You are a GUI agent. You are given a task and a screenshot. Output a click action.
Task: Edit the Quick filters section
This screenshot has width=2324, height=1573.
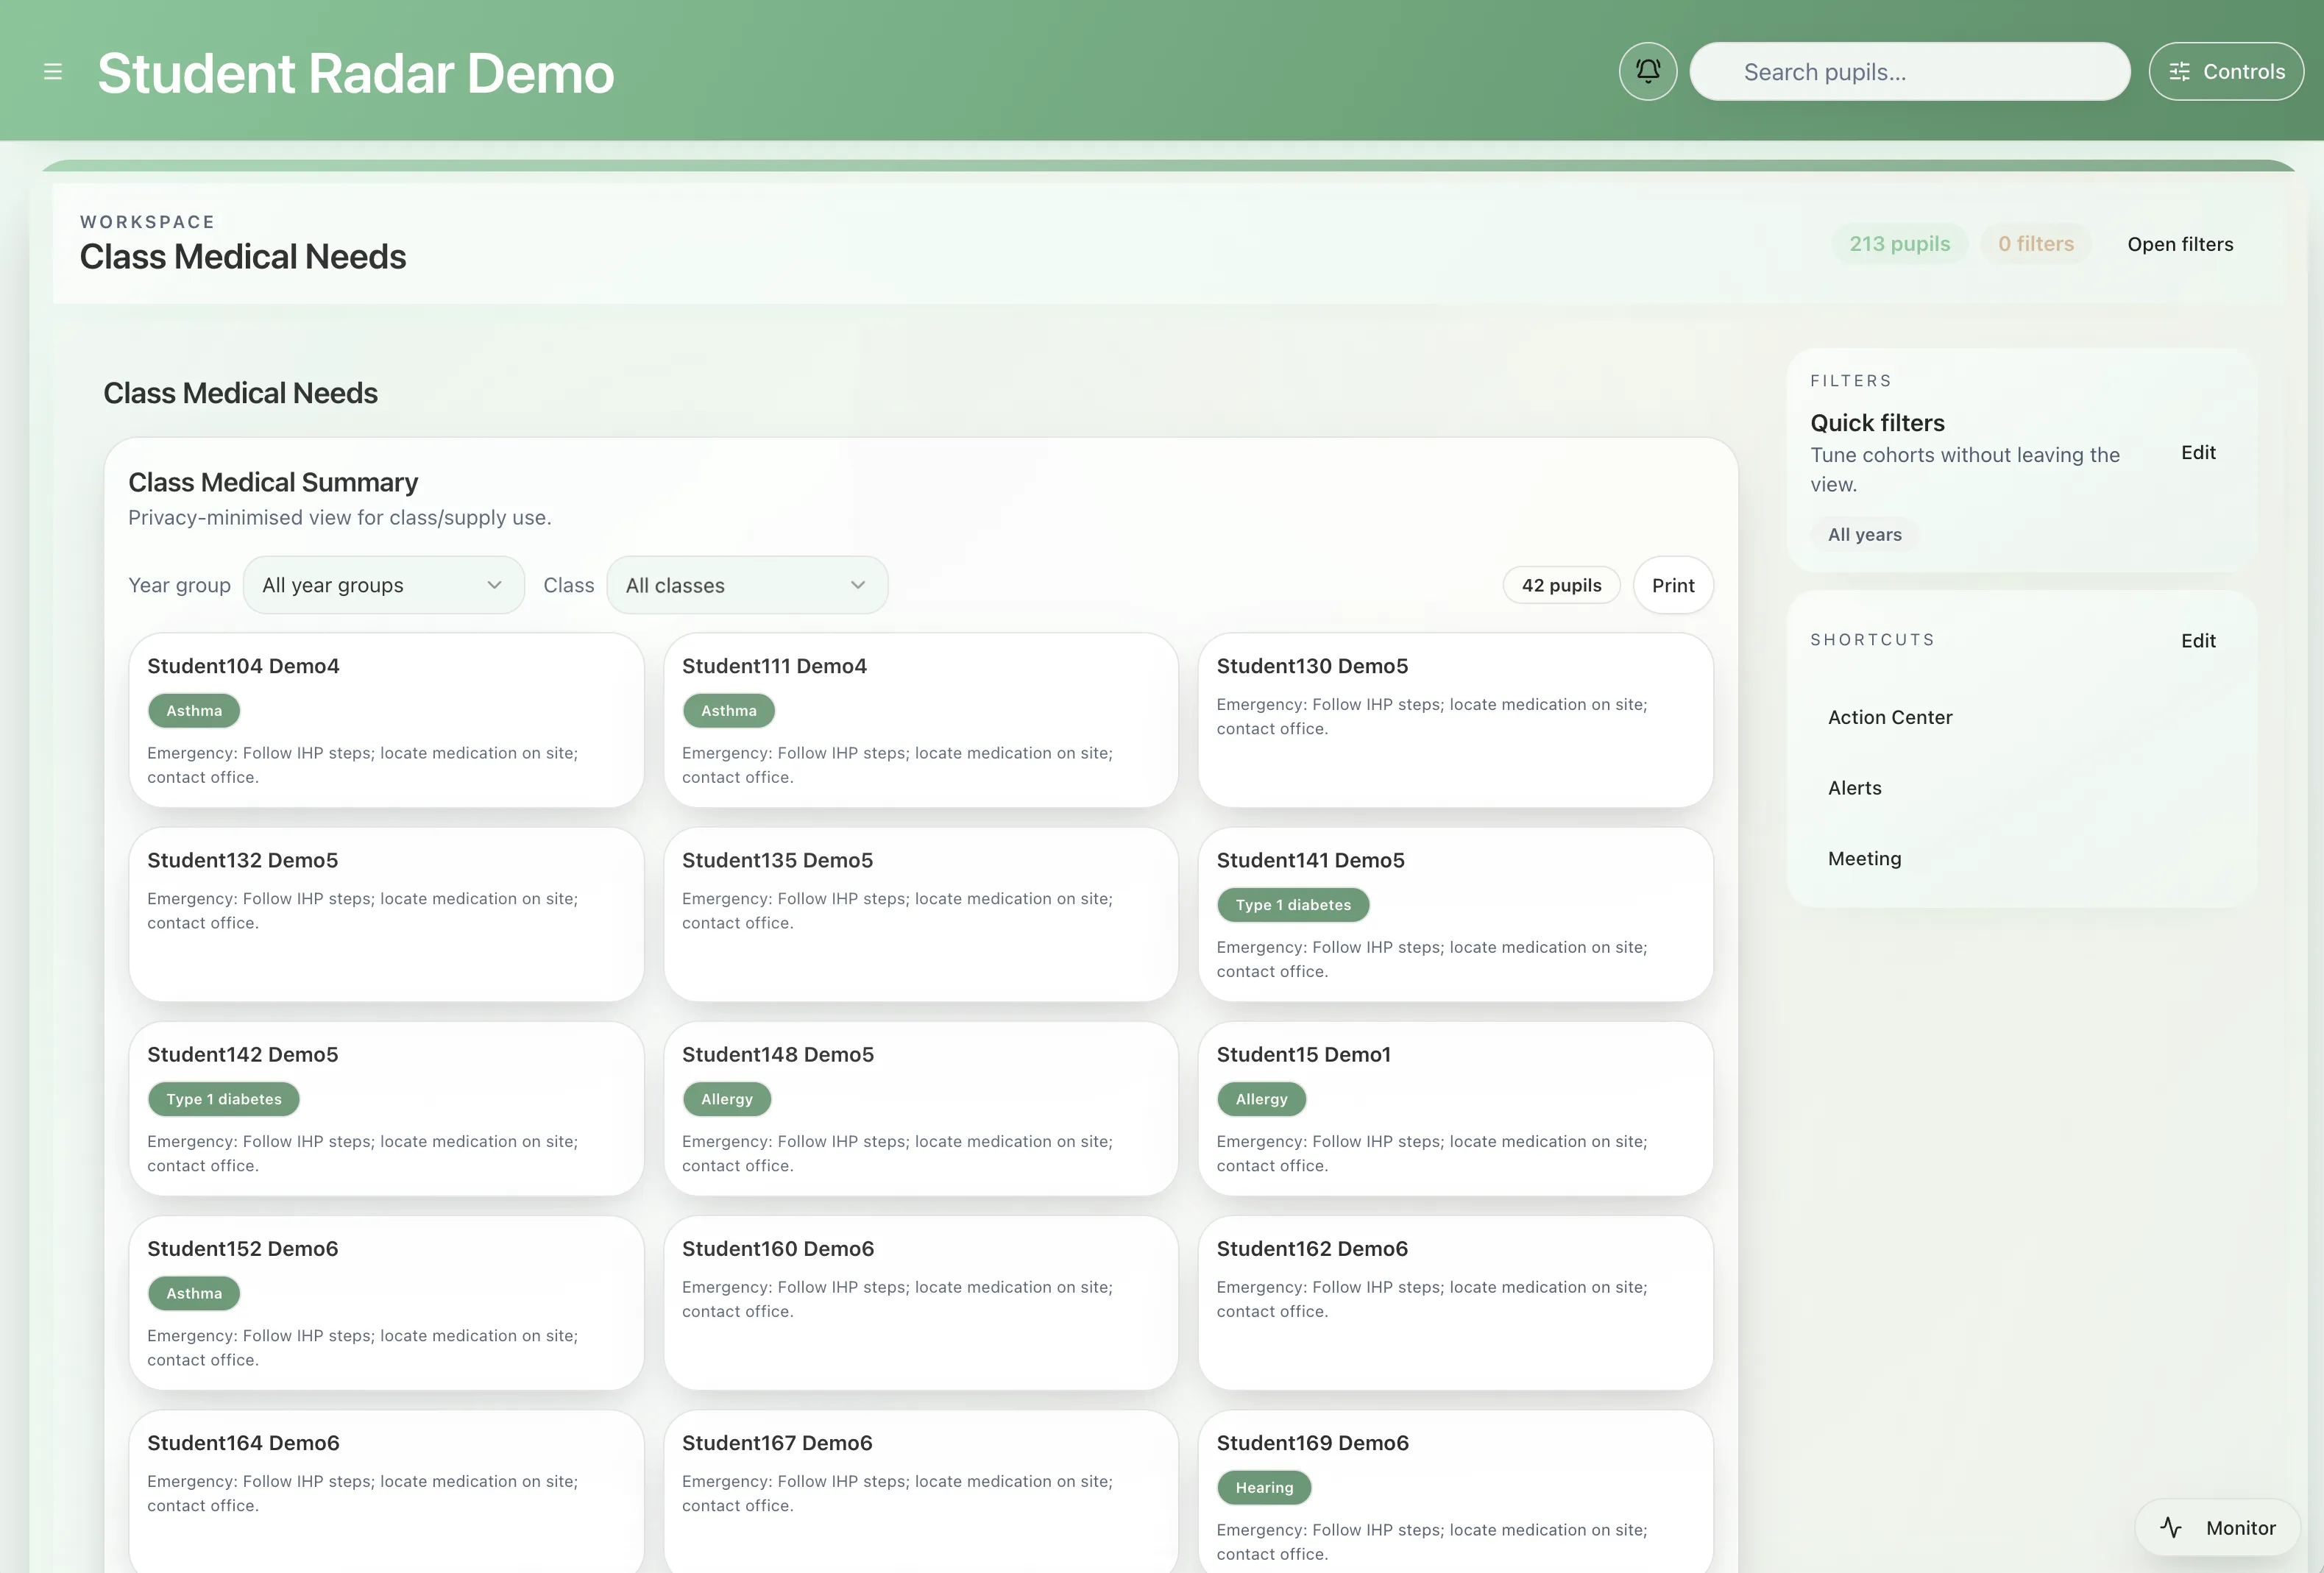[2197, 453]
